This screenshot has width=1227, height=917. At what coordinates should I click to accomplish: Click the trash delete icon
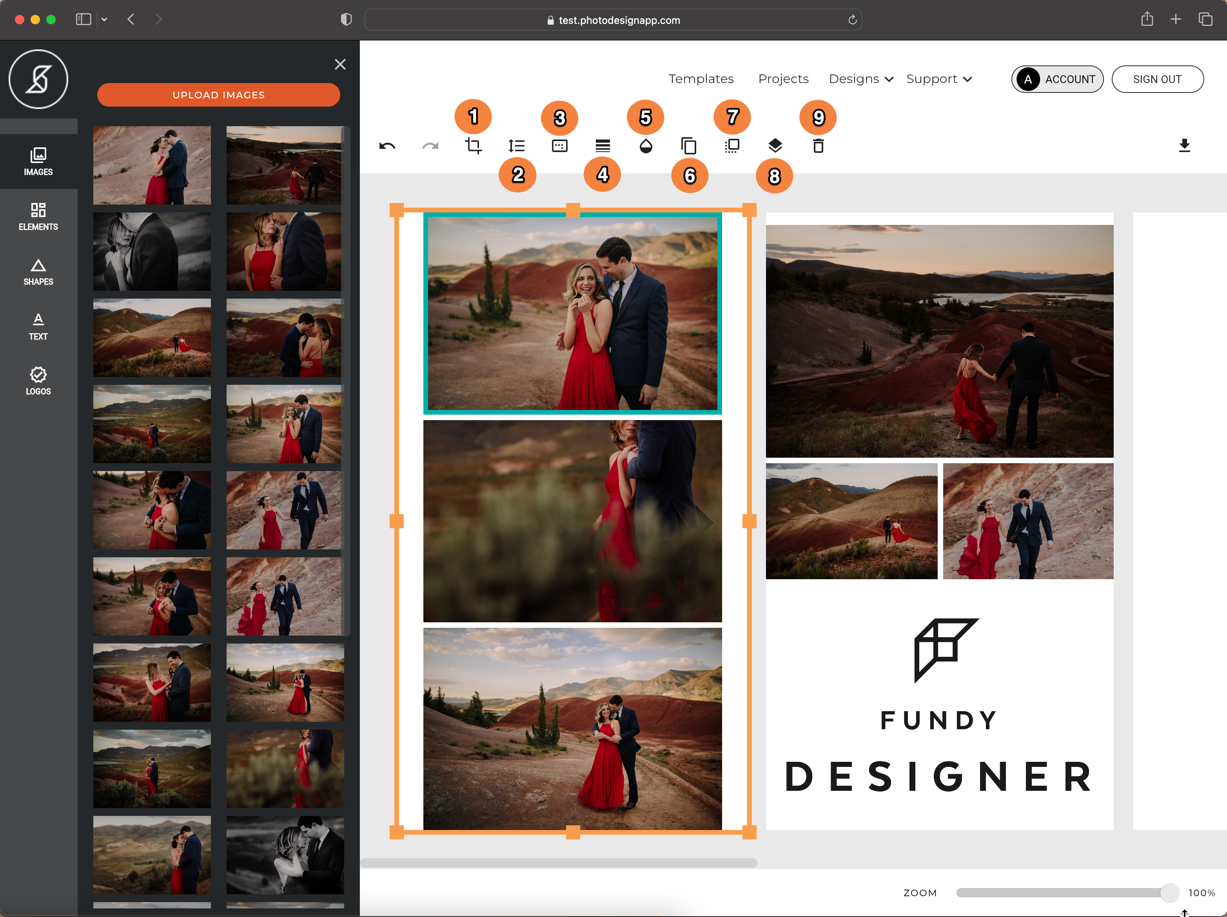818,146
